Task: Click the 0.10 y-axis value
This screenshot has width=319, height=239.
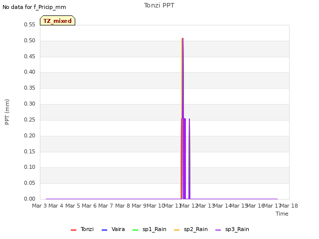Action: pyautogui.click(x=30, y=167)
